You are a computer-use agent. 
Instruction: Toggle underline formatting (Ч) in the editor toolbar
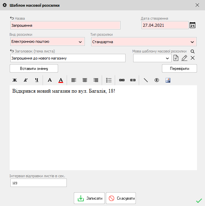click(x=37, y=80)
